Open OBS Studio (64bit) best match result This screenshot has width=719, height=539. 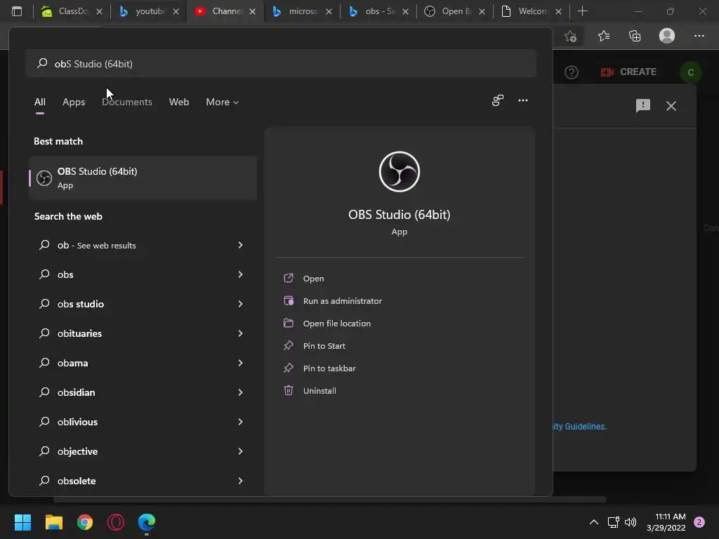pos(143,178)
